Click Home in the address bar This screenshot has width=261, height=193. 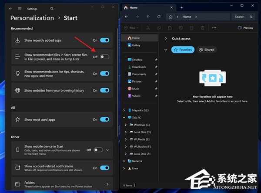(x=187, y=17)
